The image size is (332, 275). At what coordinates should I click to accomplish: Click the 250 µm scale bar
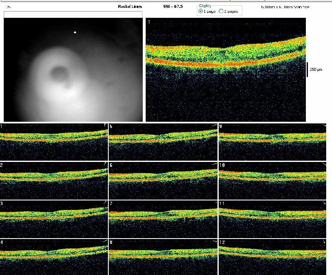pyautogui.click(x=308, y=70)
